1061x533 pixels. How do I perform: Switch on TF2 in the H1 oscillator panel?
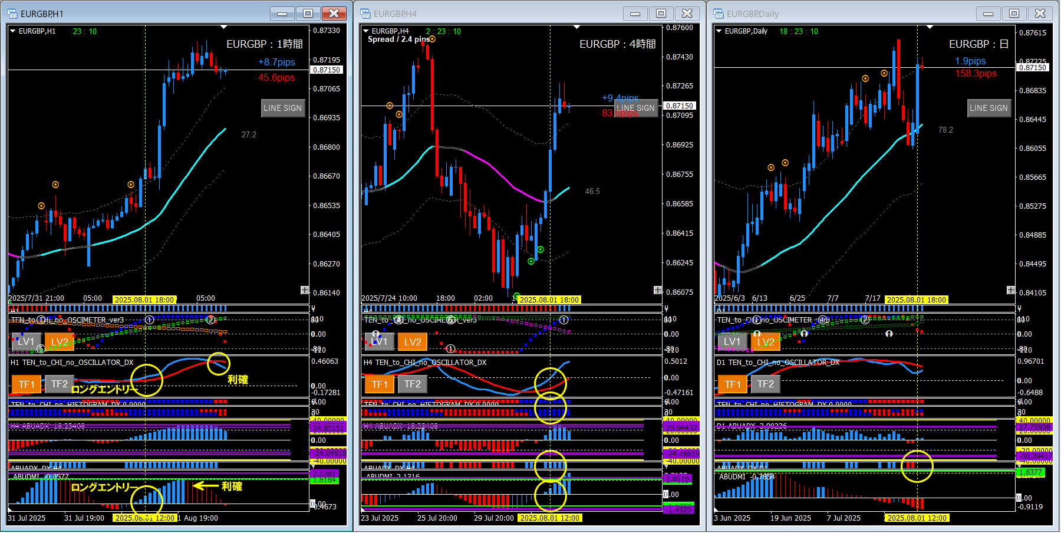point(60,384)
